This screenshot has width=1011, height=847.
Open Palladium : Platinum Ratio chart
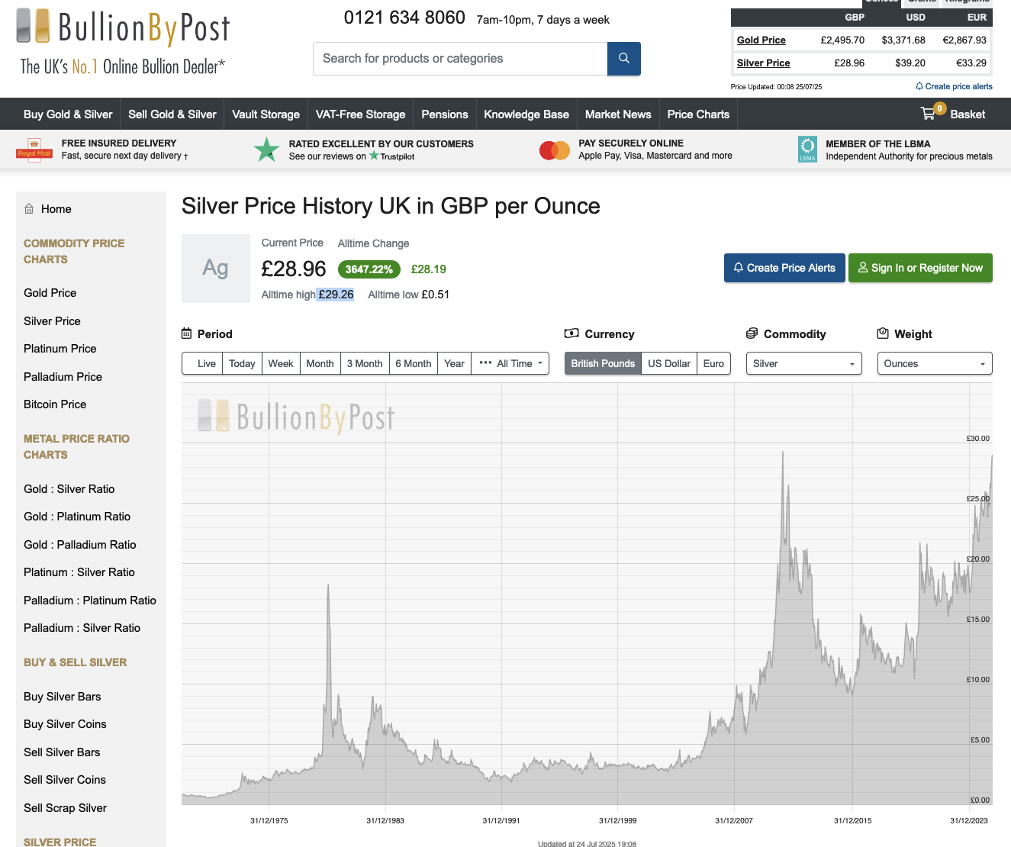click(x=90, y=601)
